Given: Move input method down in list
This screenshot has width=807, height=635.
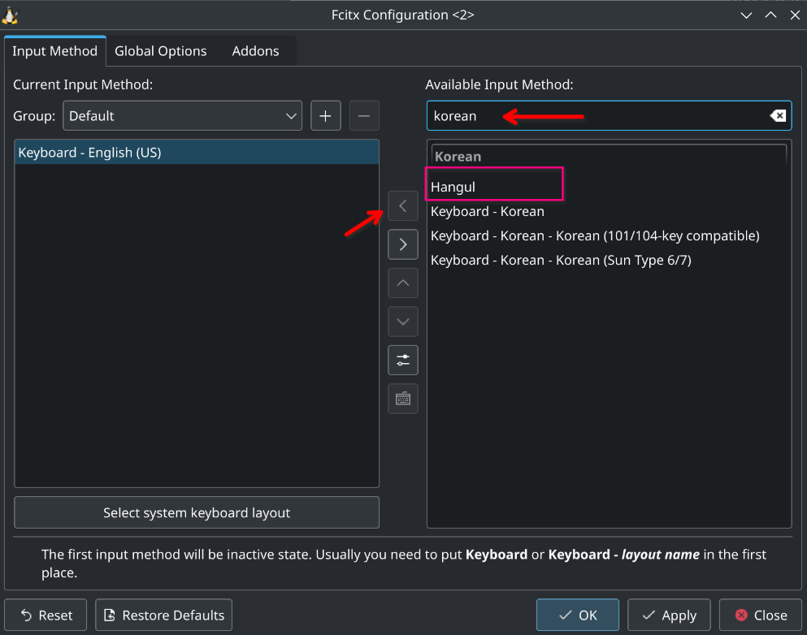Looking at the screenshot, I should [x=403, y=322].
